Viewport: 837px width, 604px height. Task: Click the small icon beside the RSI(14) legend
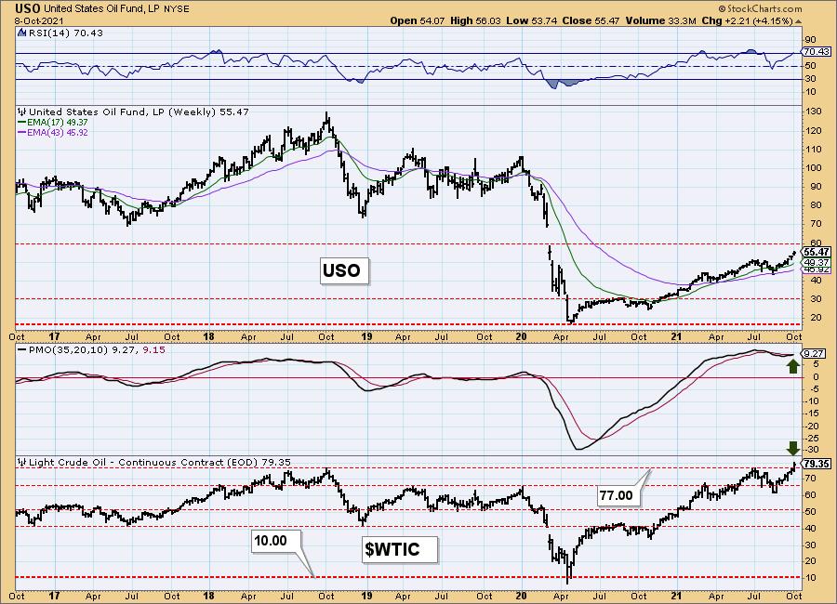pyautogui.click(x=21, y=33)
